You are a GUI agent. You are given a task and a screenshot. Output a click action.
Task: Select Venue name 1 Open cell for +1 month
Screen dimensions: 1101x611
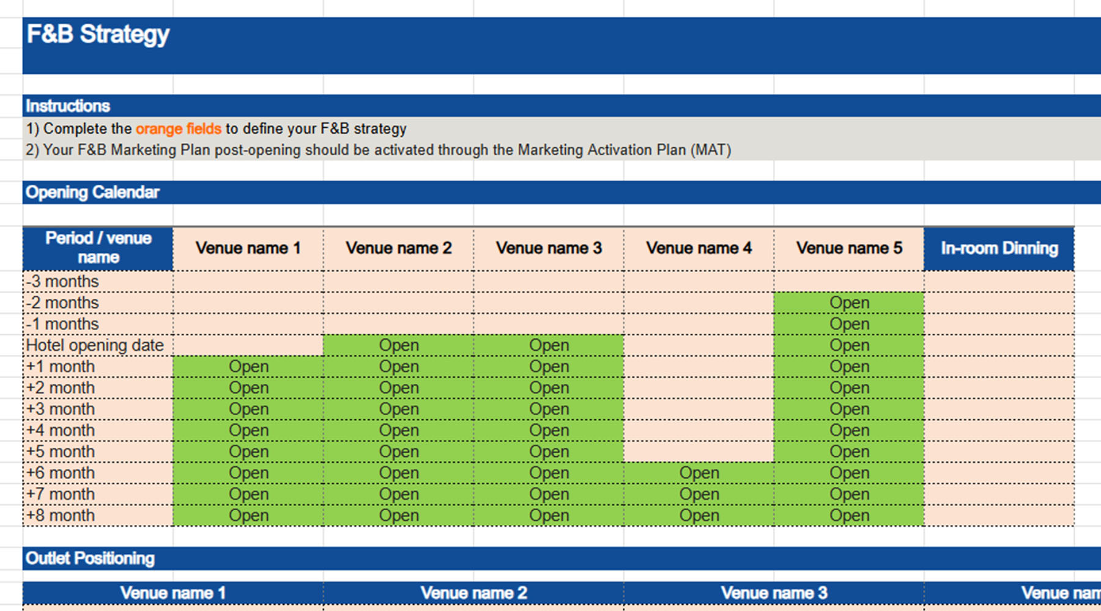[248, 367]
